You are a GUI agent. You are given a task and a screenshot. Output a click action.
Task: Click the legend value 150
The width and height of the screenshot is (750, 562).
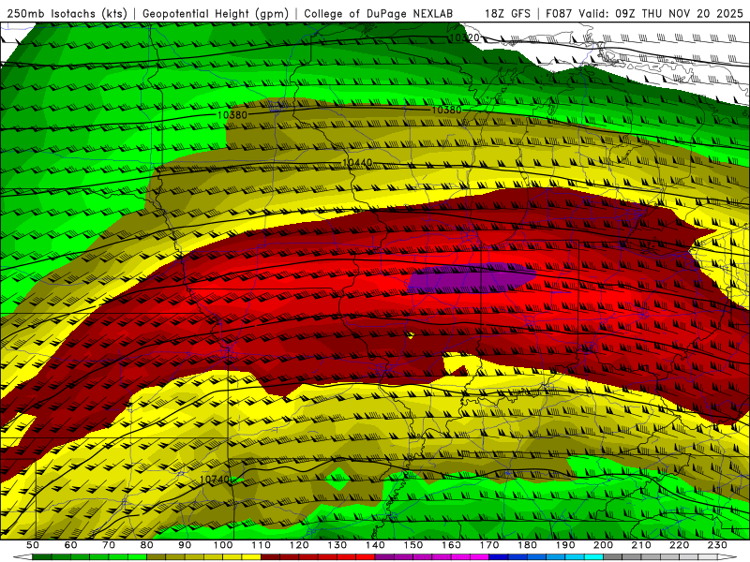pos(412,545)
